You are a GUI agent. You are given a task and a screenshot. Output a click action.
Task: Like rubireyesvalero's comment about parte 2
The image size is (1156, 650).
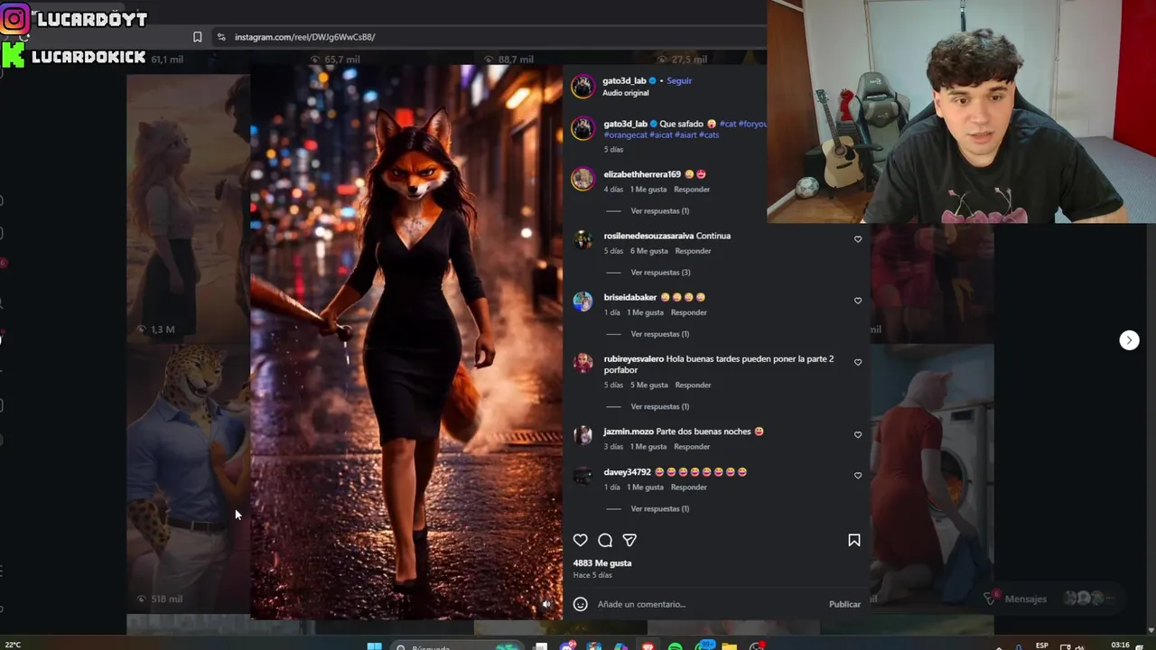tap(858, 362)
